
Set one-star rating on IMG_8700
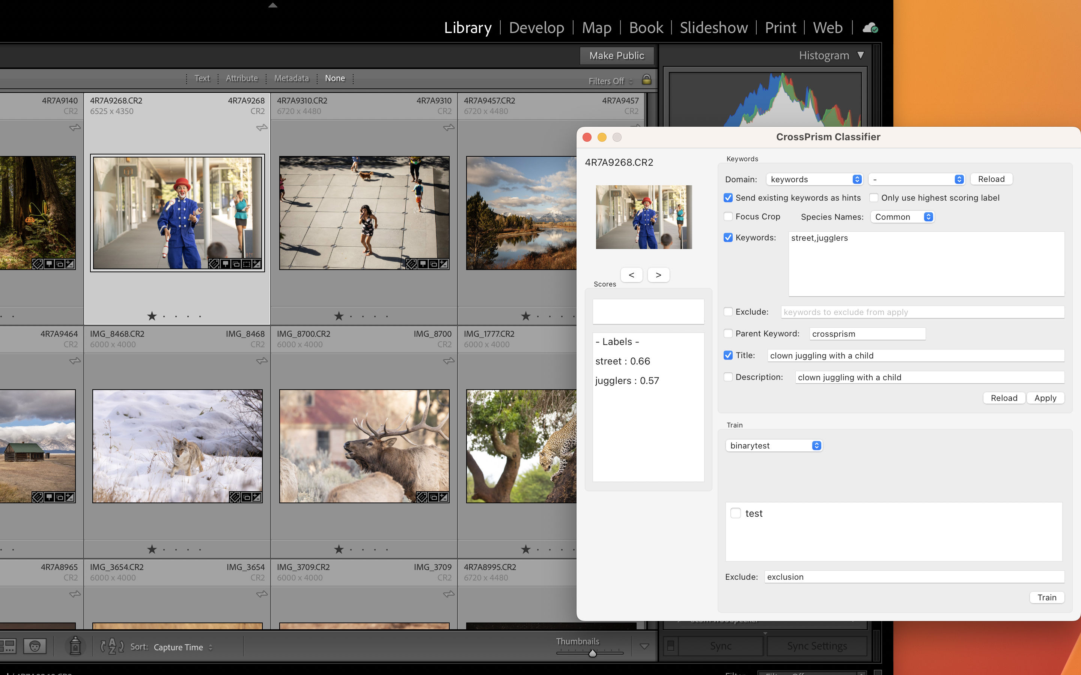tap(339, 549)
